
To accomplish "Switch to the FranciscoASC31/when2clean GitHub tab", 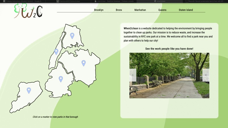I will 68,1.
